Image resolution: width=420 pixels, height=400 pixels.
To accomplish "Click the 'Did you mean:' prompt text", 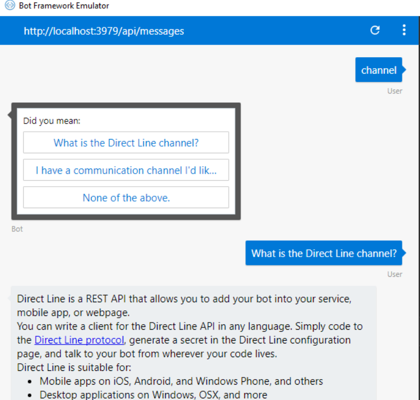I will (52, 121).
